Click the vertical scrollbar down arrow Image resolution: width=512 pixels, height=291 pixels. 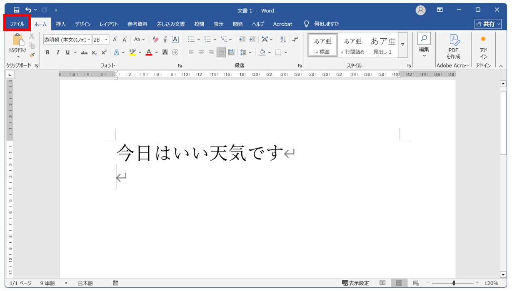(503, 274)
